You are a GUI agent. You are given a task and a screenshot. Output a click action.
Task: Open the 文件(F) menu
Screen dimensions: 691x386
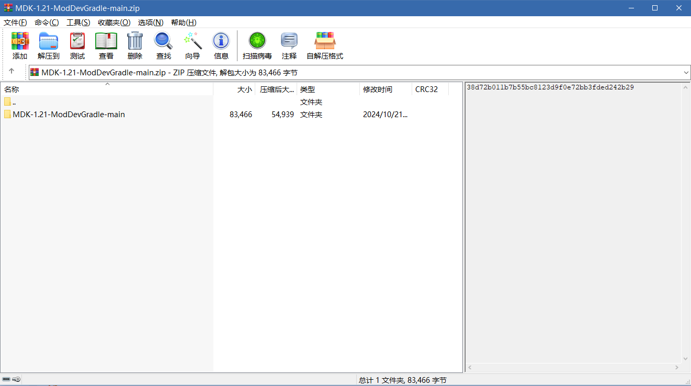pos(15,22)
